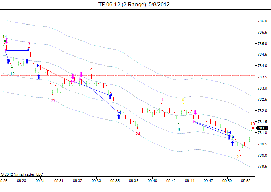Click the 786.0 price axis label
Viewport: 271px width, 192px height.
pyautogui.click(x=262, y=21)
